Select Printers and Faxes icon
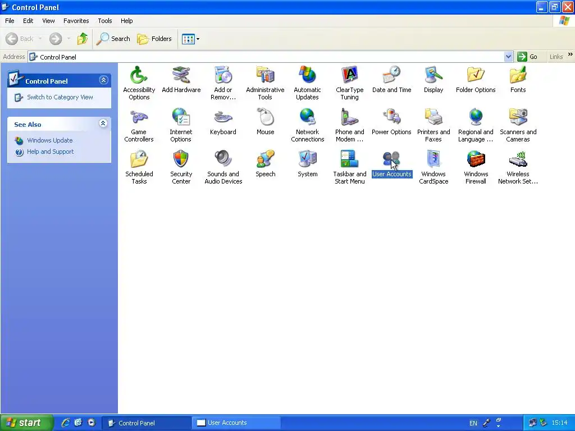The image size is (575, 431). tap(433, 125)
